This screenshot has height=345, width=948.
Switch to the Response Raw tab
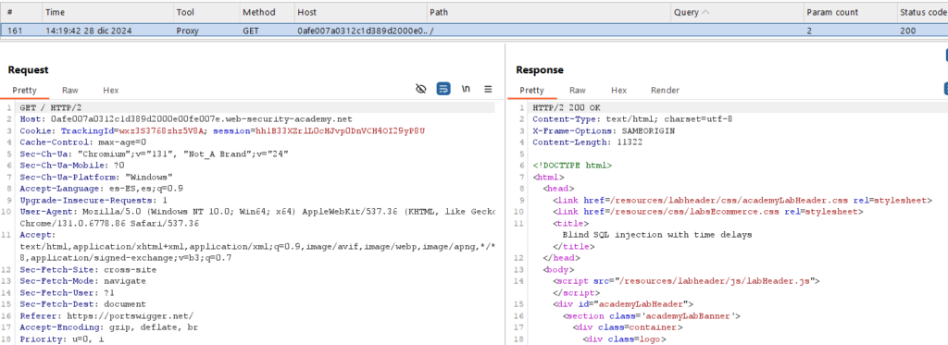[x=578, y=91]
